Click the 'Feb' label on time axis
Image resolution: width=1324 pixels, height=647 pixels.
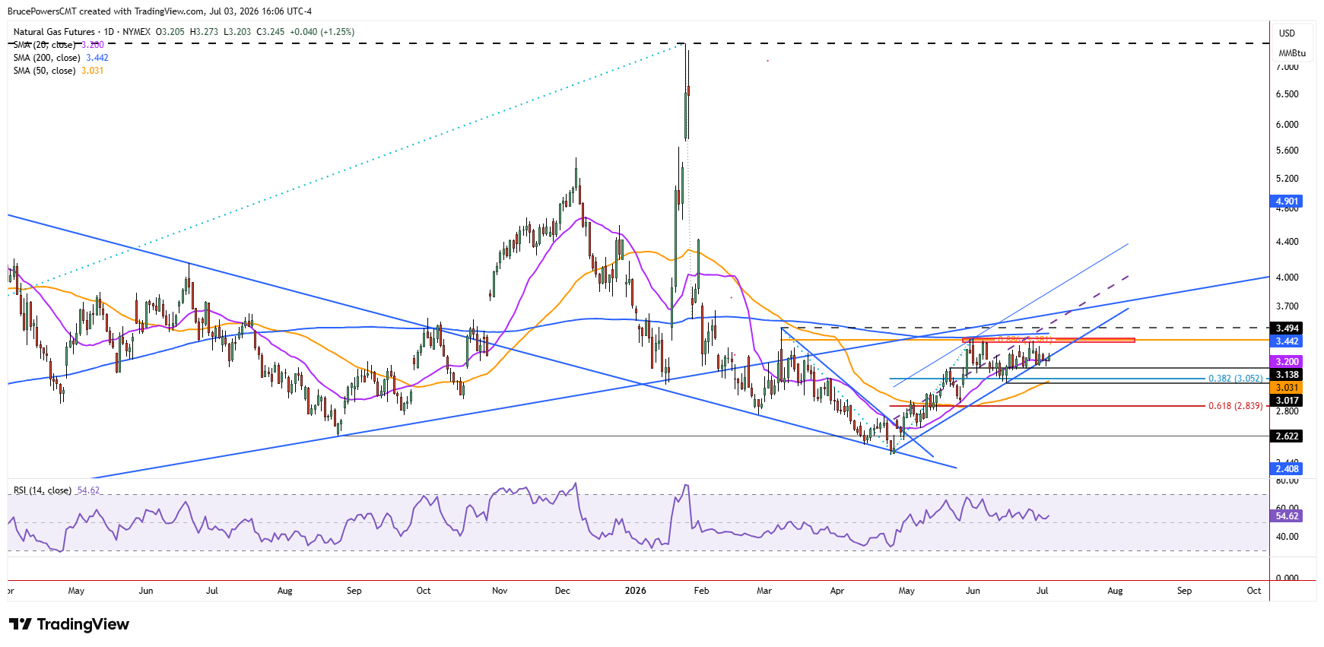701,591
